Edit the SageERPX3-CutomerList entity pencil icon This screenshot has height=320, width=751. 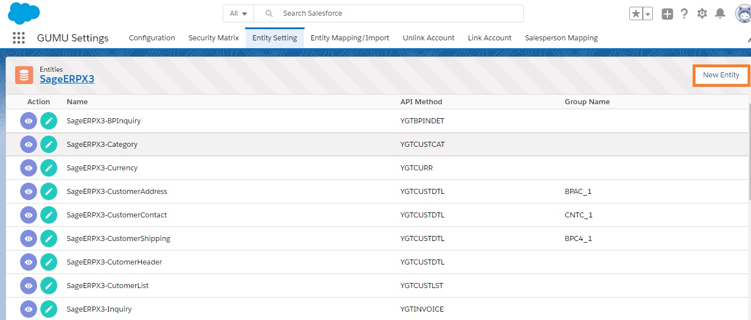49,285
